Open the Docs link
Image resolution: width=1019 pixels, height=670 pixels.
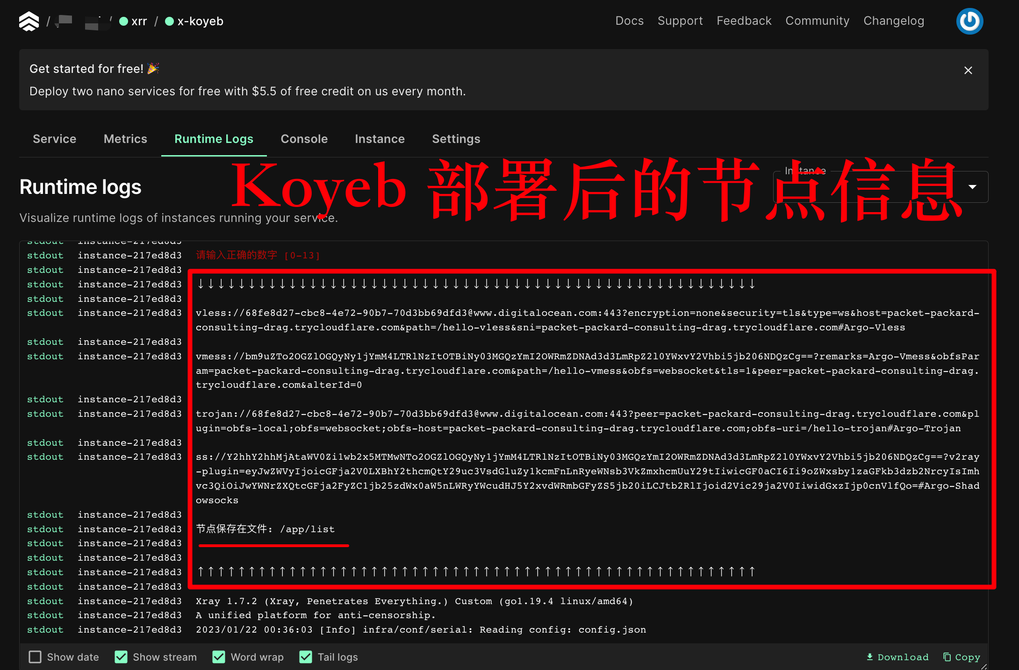[x=629, y=21]
